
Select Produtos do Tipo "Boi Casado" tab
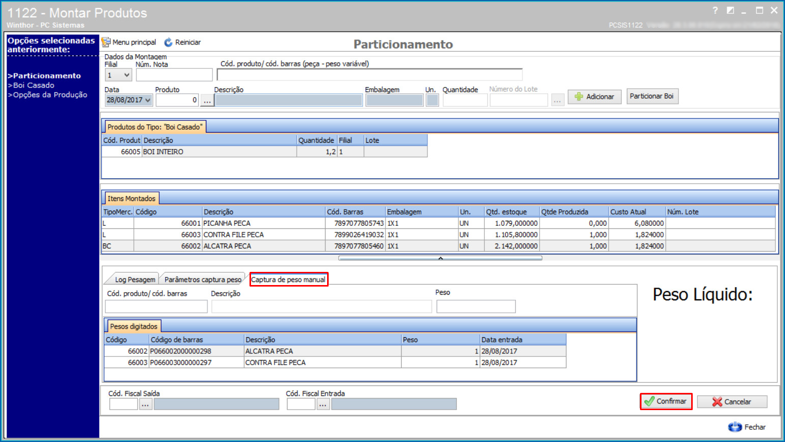point(155,127)
